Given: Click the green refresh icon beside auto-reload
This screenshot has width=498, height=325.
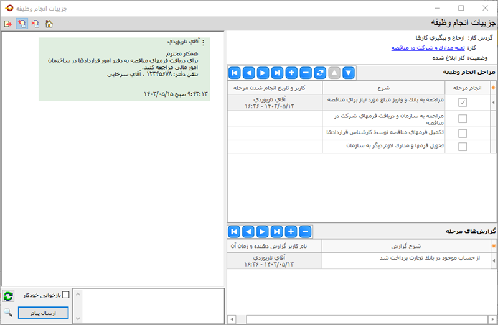Looking at the screenshot, I should click(x=8, y=296).
